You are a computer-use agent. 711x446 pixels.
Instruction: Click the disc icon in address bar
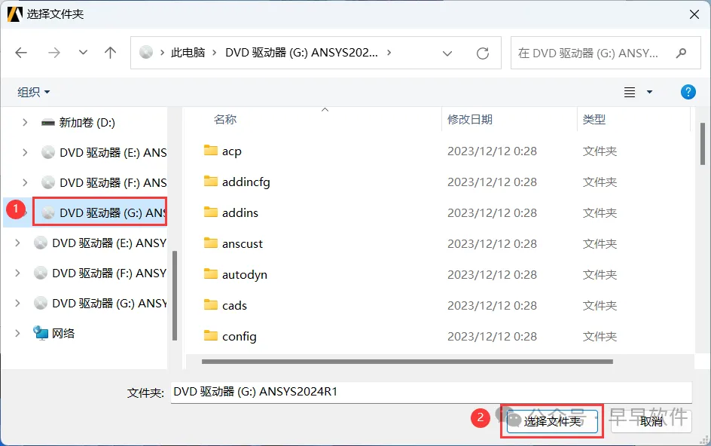point(146,53)
